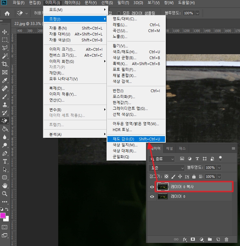Select the Dodge tool
This screenshot has height=246, width=240.
5,145
